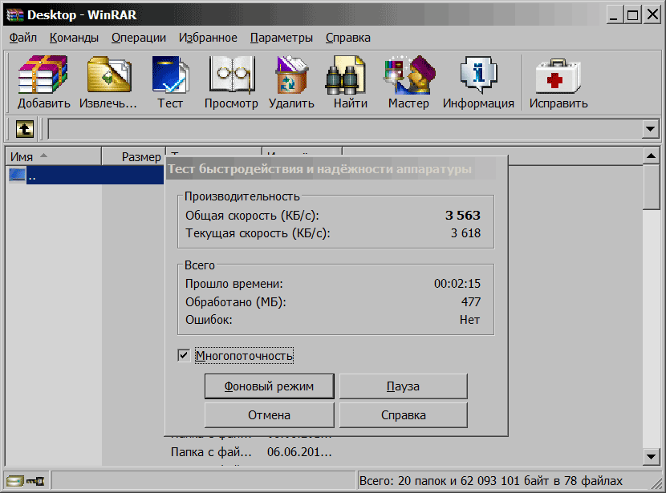
Task: Click the scrollbar down arrow in file list
Action: click(652, 456)
